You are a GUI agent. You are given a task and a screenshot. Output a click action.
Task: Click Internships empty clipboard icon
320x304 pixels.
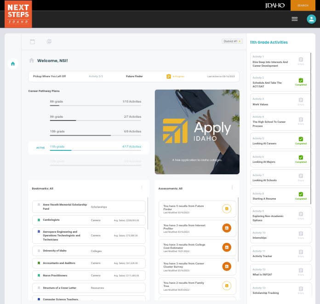301,233
